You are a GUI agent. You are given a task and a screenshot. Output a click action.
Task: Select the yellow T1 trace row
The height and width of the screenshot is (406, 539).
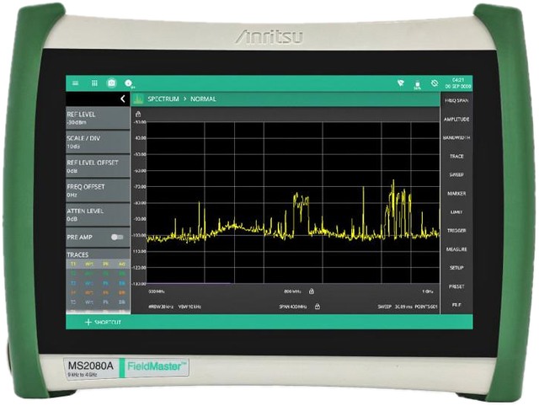[98, 264]
